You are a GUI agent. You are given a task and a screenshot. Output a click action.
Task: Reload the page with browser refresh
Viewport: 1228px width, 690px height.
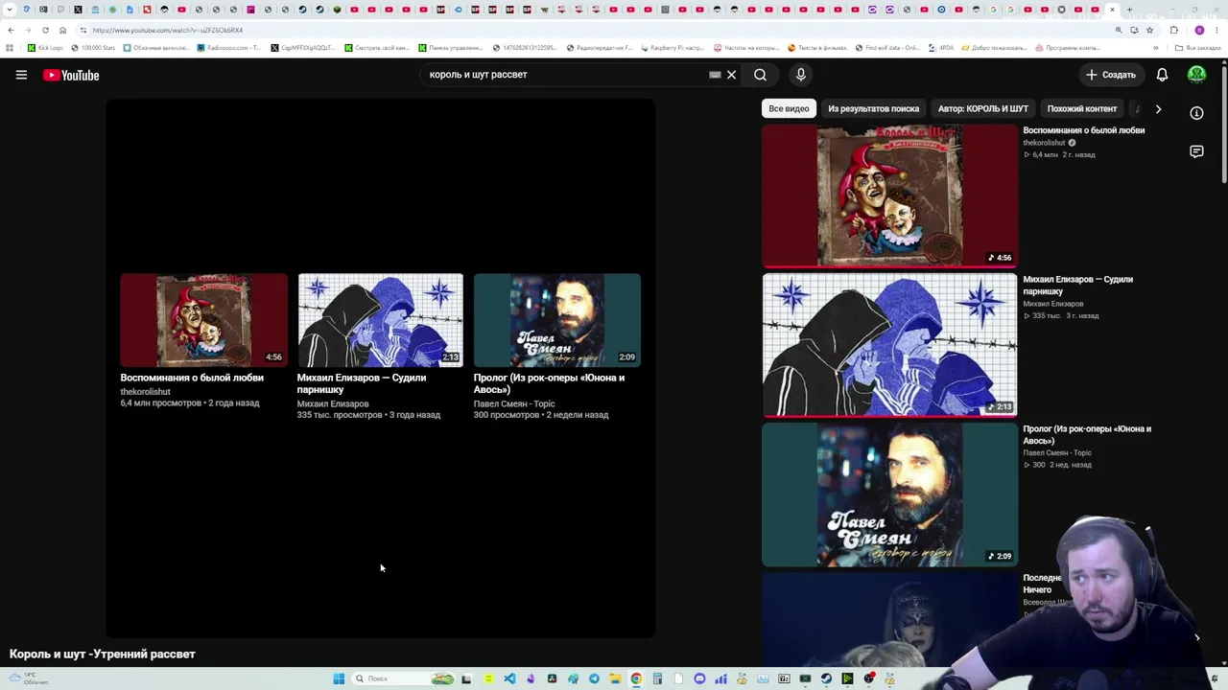point(45,30)
